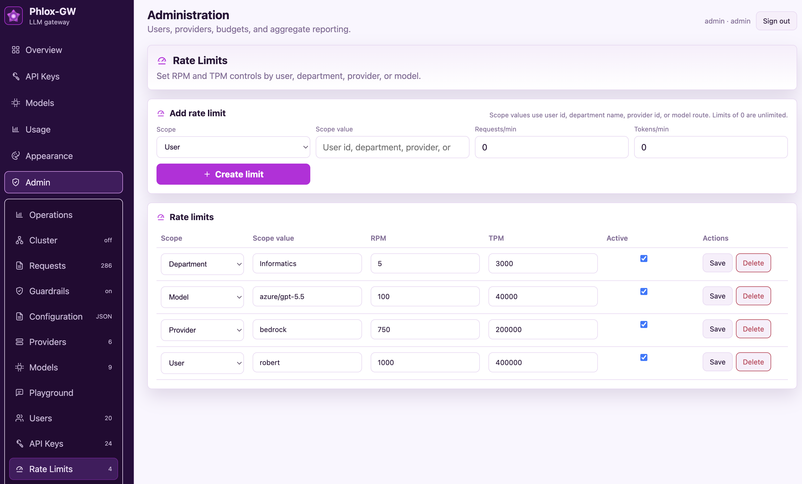
Task: Open the Users admin section
Action: coord(63,418)
